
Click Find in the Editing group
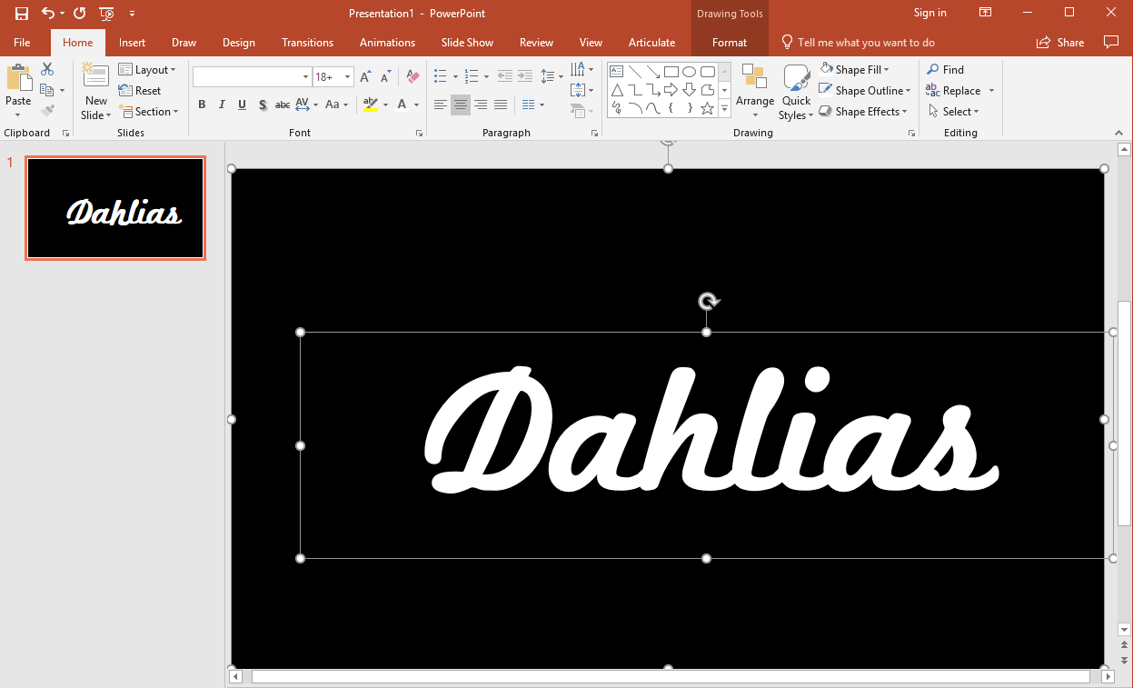(945, 69)
